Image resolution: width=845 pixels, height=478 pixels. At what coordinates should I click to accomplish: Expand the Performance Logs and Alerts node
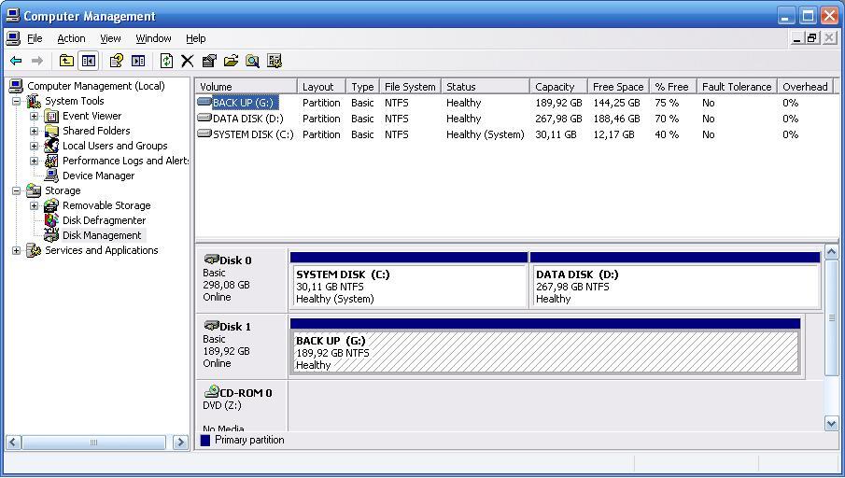pos(34,161)
